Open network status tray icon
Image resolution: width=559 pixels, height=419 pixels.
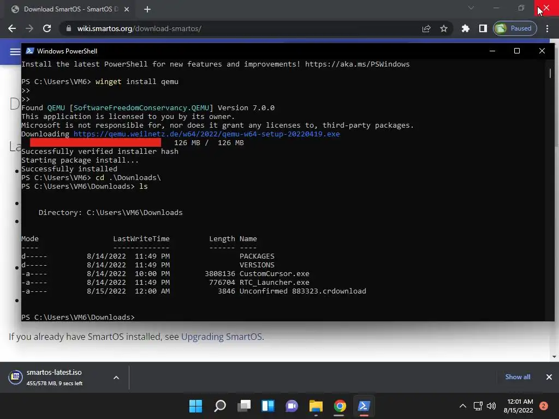478,406
